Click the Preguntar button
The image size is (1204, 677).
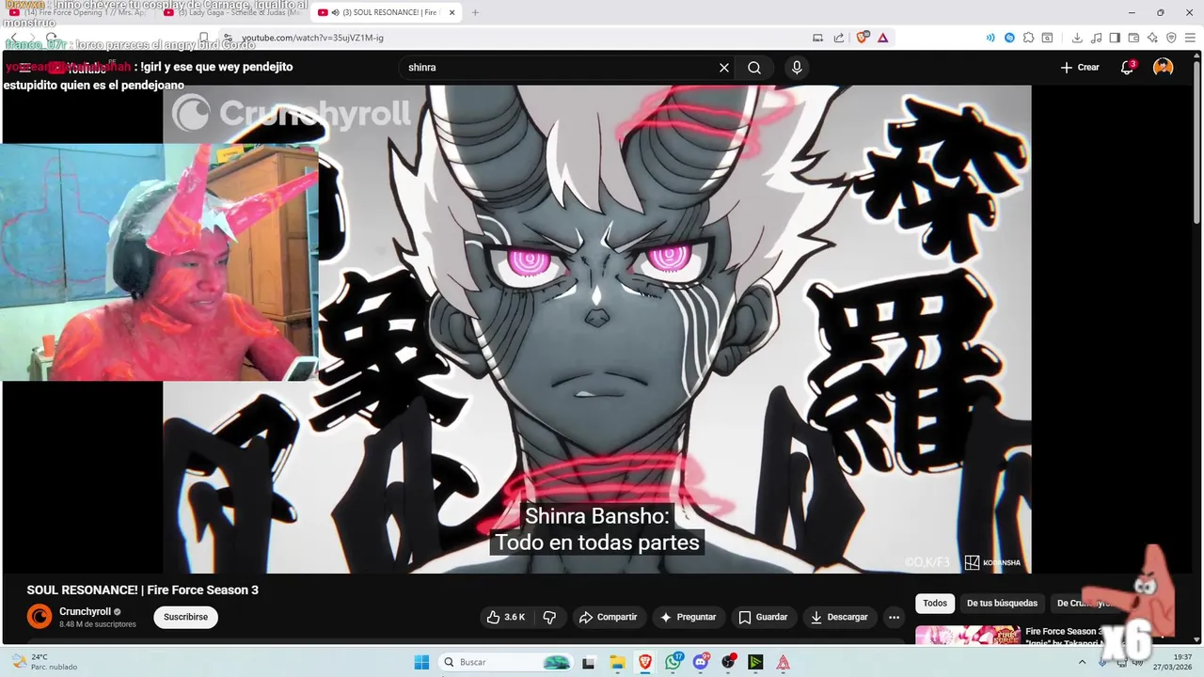(688, 617)
